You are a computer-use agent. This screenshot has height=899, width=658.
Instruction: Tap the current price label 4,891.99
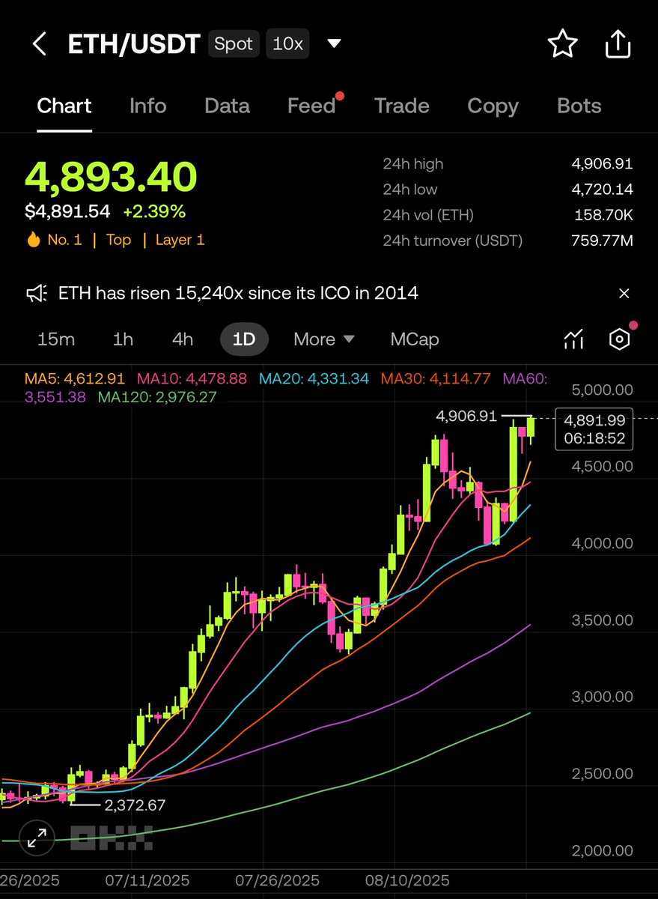pos(594,420)
